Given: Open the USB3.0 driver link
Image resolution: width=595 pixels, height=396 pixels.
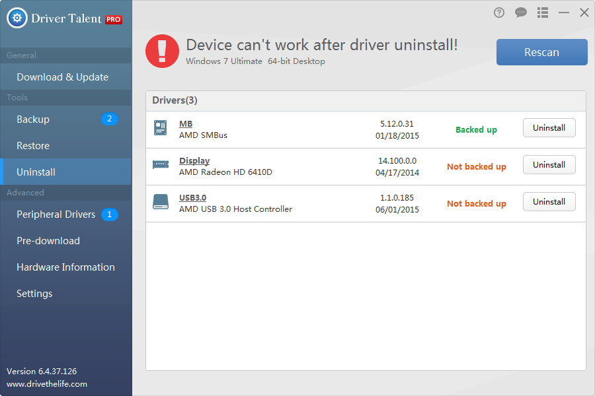Looking at the screenshot, I should tap(193, 198).
